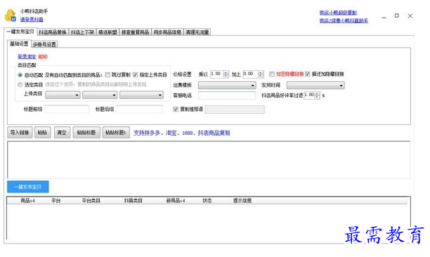Viewport: 430px width, 257px height.
Task: Focus the 标题后缀 input field
Action: 139,110
